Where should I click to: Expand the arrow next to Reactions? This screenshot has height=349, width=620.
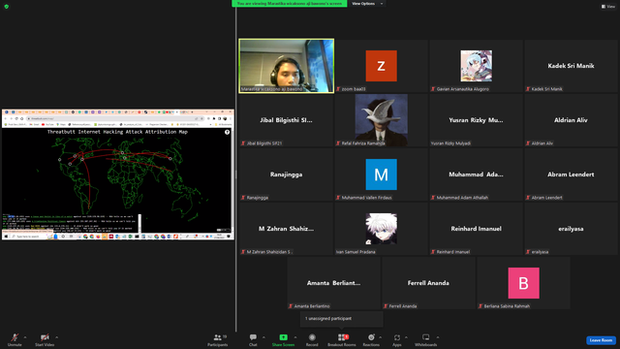[x=381, y=337]
